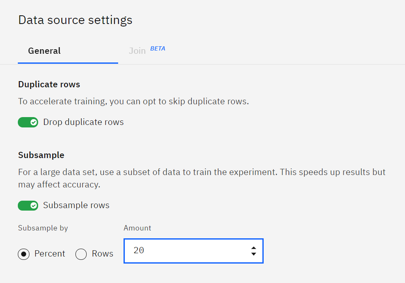
Task: Click inside the Amount input field
Action: click(x=187, y=251)
